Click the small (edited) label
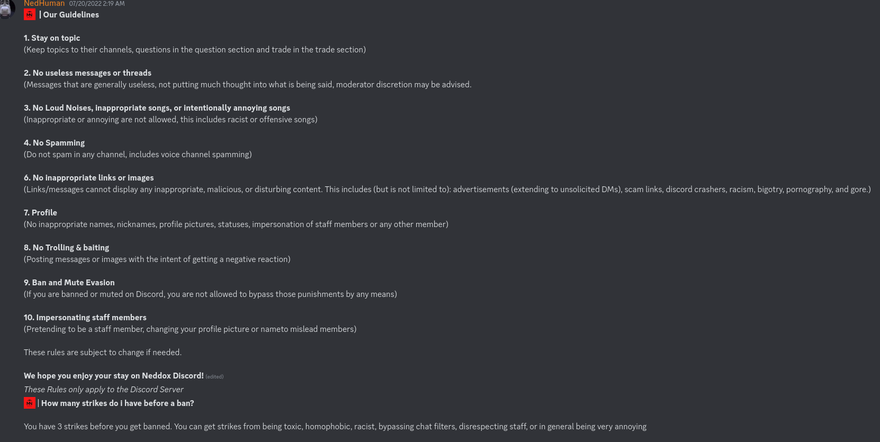This screenshot has width=880, height=442. tap(214, 377)
